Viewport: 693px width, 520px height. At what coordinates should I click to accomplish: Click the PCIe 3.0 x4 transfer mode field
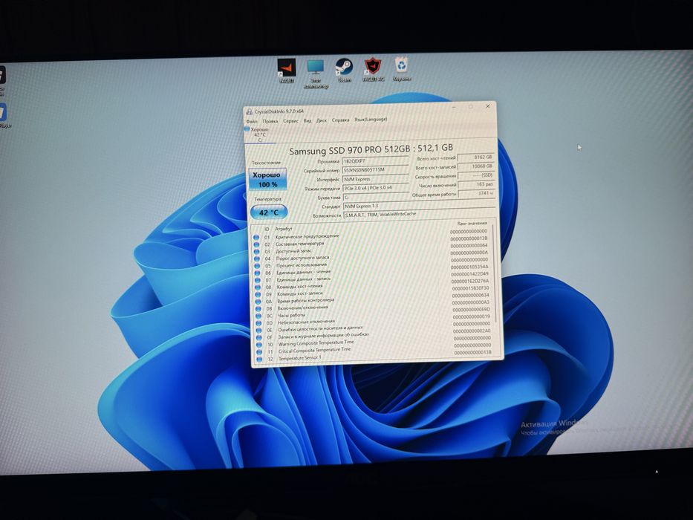pyautogui.click(x=376, y=189)
